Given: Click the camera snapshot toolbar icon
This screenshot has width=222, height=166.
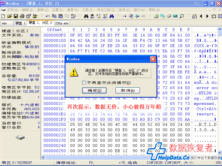Looking at the screenshot, I should pos(214,16).
